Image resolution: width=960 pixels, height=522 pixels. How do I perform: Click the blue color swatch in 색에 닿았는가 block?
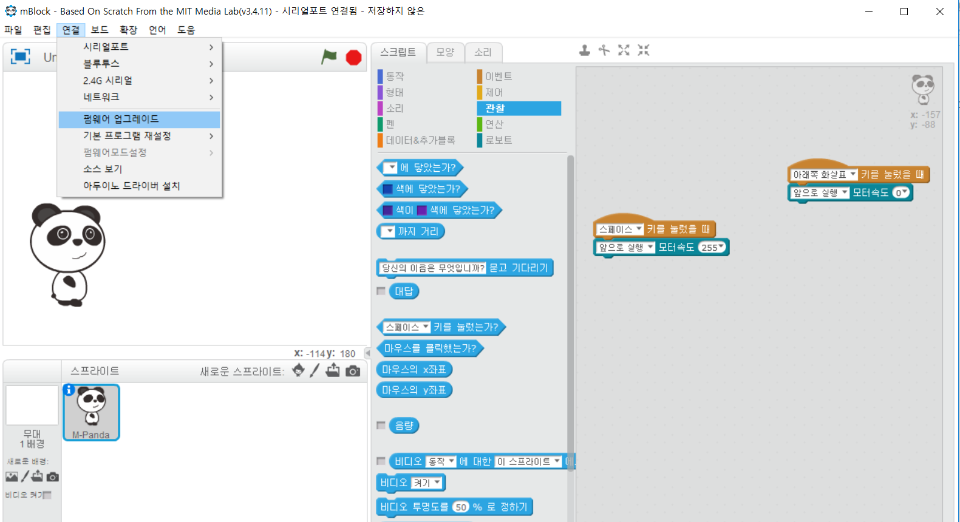pos(388,189)
